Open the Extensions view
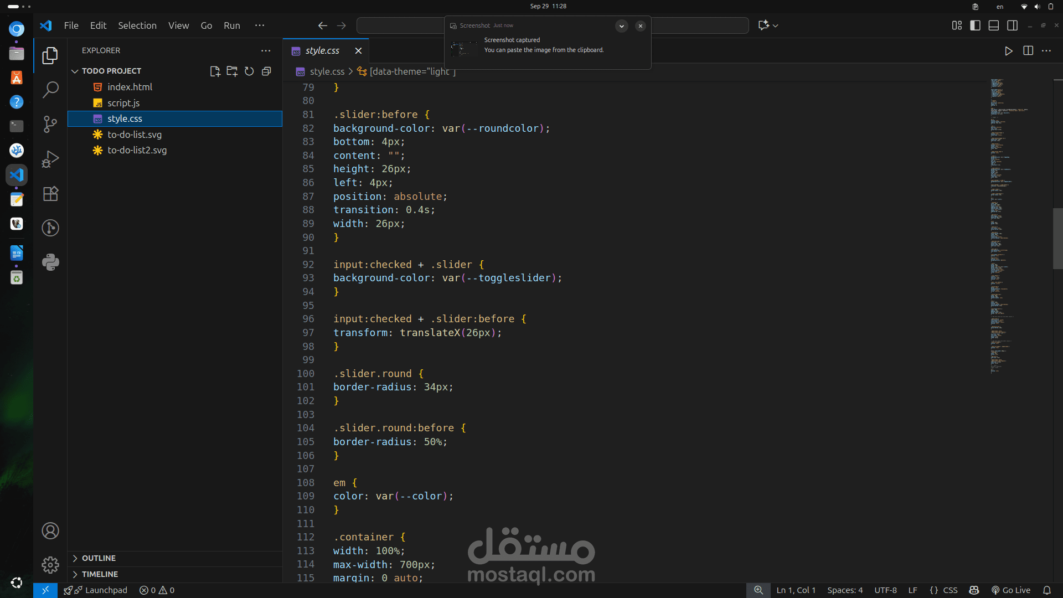 pos(50,194)
